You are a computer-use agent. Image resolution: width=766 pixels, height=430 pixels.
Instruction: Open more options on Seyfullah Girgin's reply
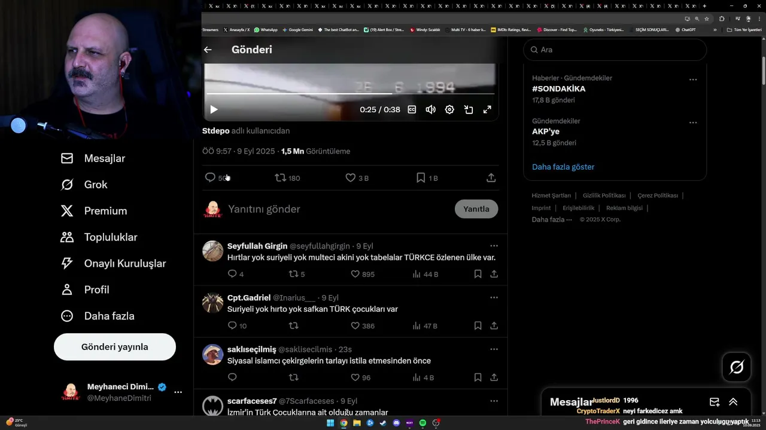(494, 245)
